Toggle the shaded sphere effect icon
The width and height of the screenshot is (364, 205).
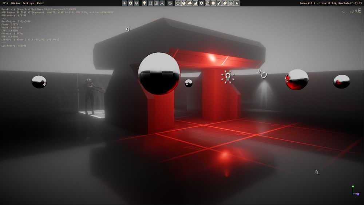(x=184, y=3)
